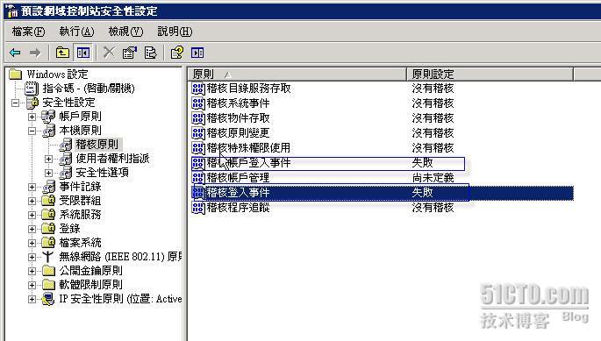The height and width of the screenshot is (341, 601).
Task: Click the Forward arrow toolbar icon
Action: (x=35, y=53)
